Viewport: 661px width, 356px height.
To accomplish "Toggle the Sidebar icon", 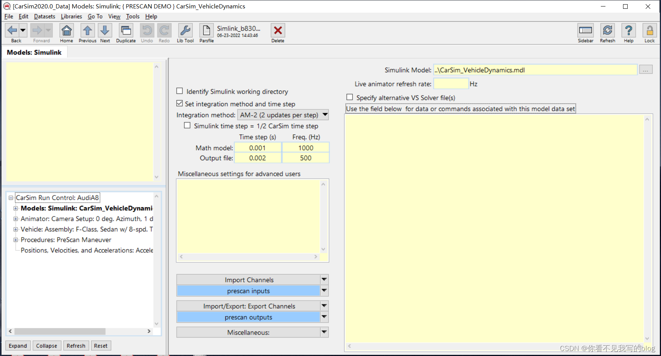I will (586, 30).
